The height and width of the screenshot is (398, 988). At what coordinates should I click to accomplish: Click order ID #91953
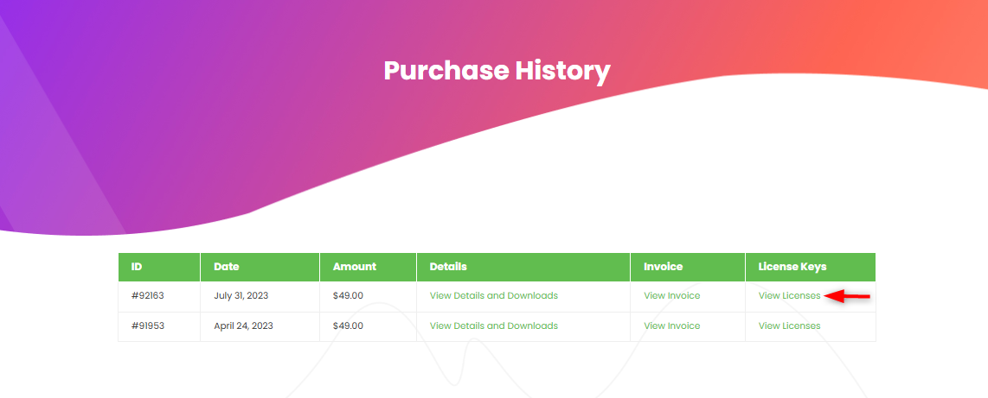[147, 325]
